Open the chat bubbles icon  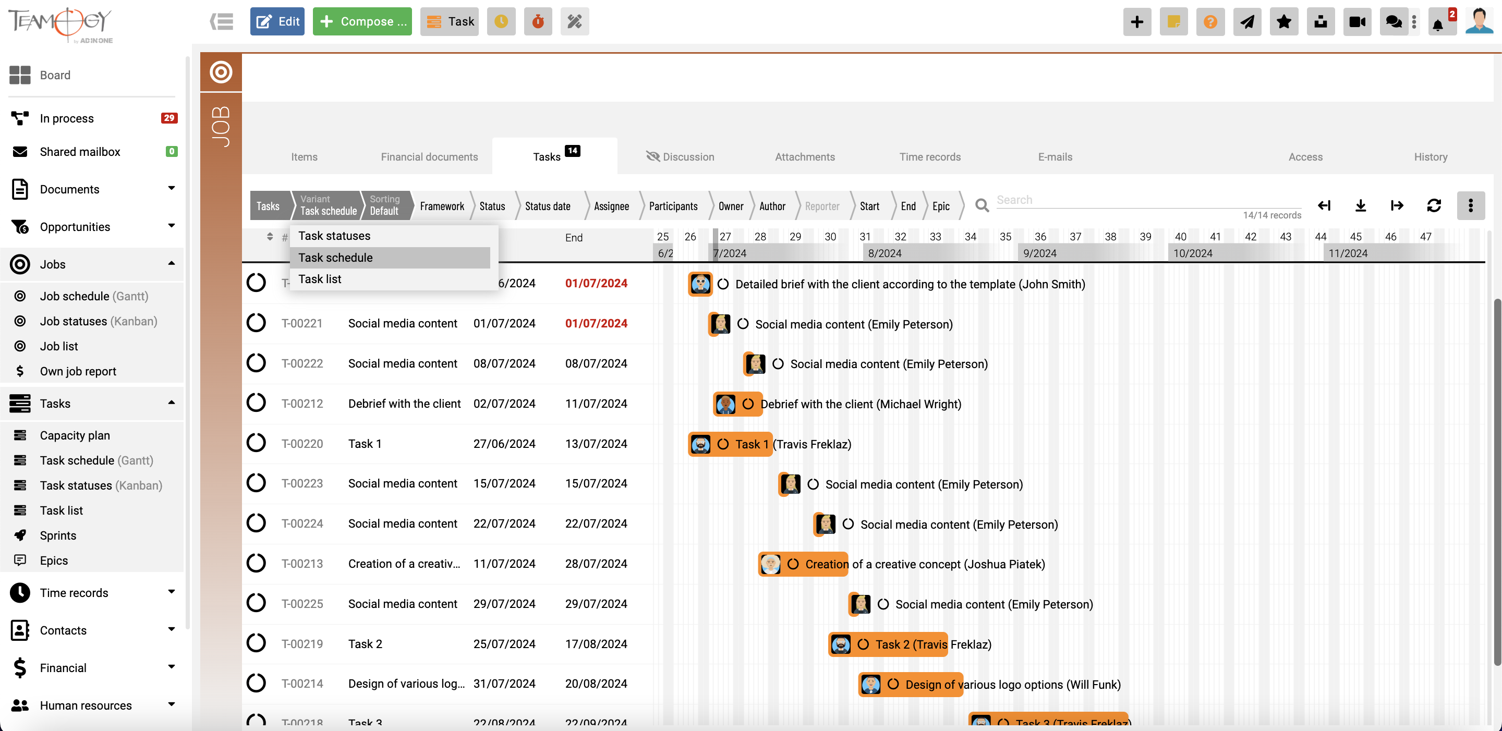(x=1394, y=21)
